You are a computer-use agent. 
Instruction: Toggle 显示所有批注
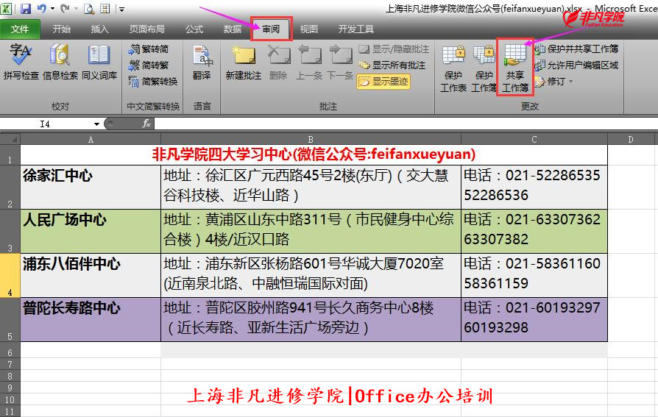pyautogui.click(x=392, y=65)
